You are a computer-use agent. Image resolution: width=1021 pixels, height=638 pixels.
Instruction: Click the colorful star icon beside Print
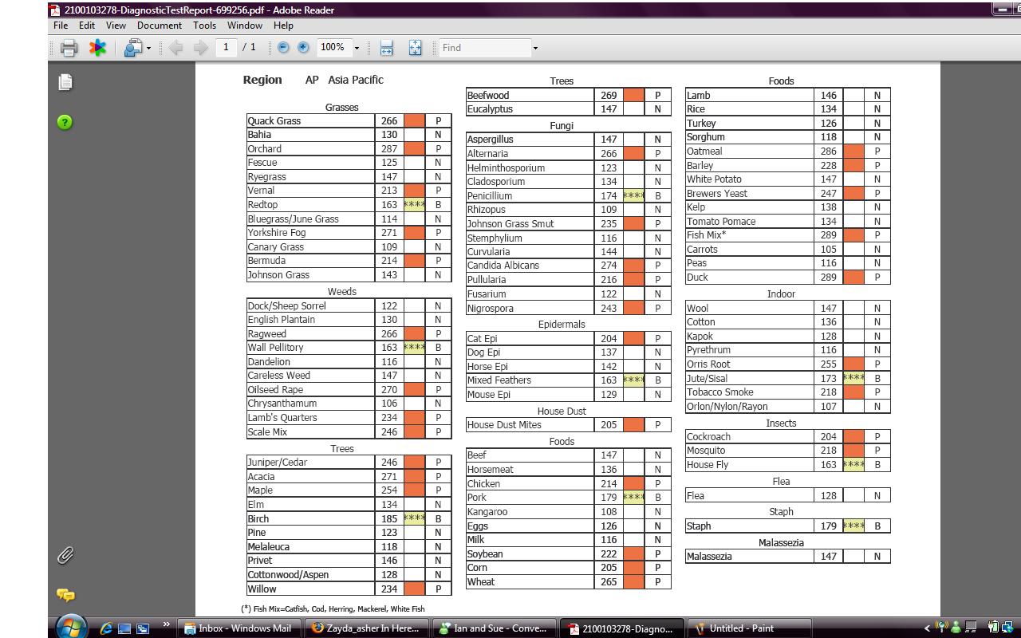coord(97,48)
